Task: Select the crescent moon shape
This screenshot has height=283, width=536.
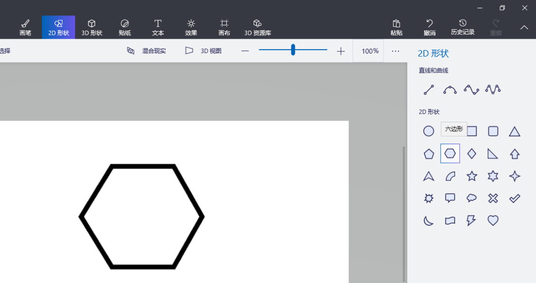Action: coord(429,221)
